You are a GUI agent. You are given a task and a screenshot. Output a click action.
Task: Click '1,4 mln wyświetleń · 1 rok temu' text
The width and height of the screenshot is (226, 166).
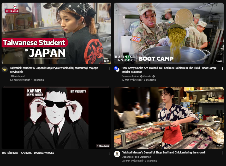pyautogui.click(x=27, y=80)
